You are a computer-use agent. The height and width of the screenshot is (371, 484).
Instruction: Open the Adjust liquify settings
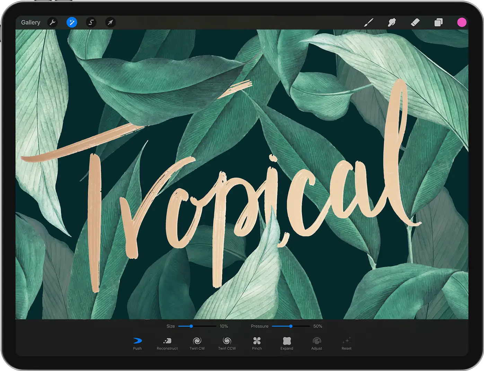[x=317, y=343]
